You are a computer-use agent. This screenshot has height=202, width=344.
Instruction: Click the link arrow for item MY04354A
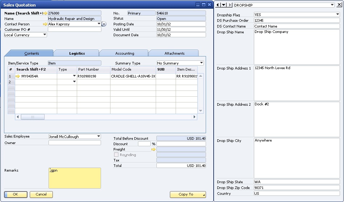pos(18,76)
